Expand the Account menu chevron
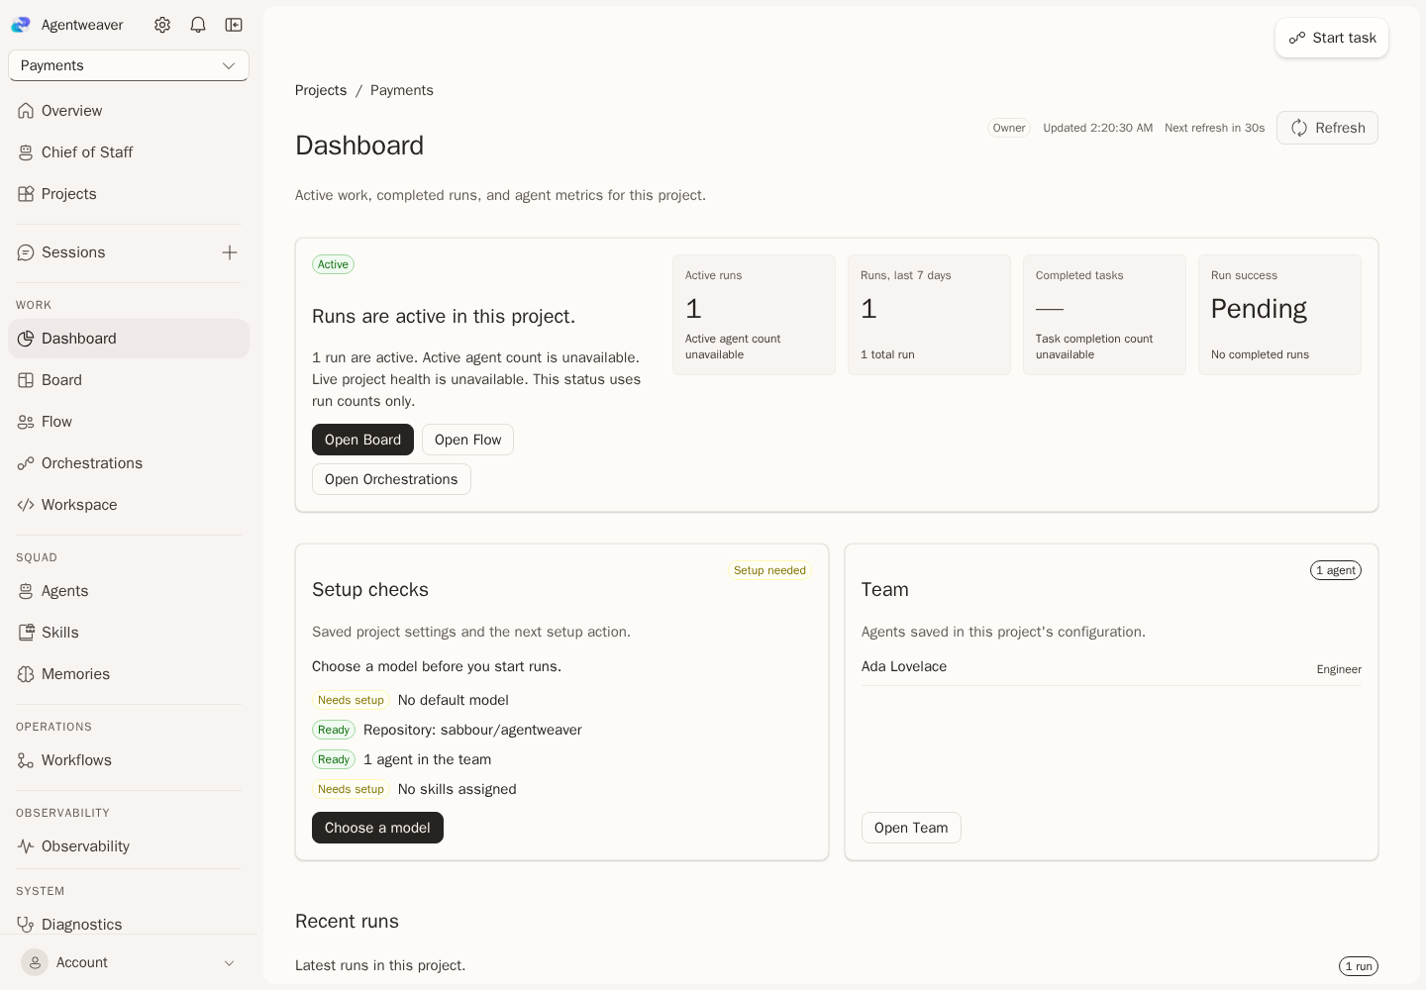The height and width of the screenshot is (990, 1426). (229, 962)
